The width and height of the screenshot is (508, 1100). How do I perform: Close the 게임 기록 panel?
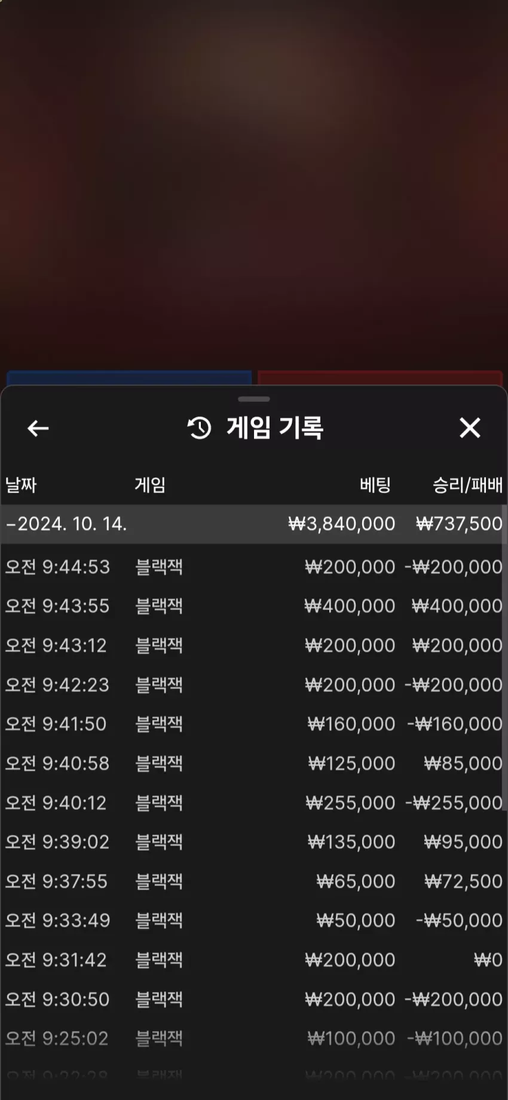tap(470, 428)
